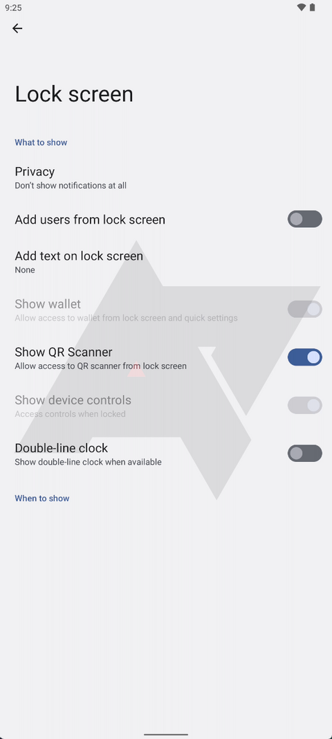Tap the clock in status bar
Screen dimensions: 332x739
tap(13, 8)
